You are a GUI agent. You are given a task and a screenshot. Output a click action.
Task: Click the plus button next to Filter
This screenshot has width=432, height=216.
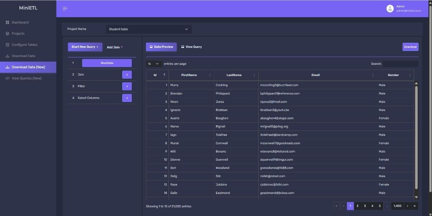127,86
